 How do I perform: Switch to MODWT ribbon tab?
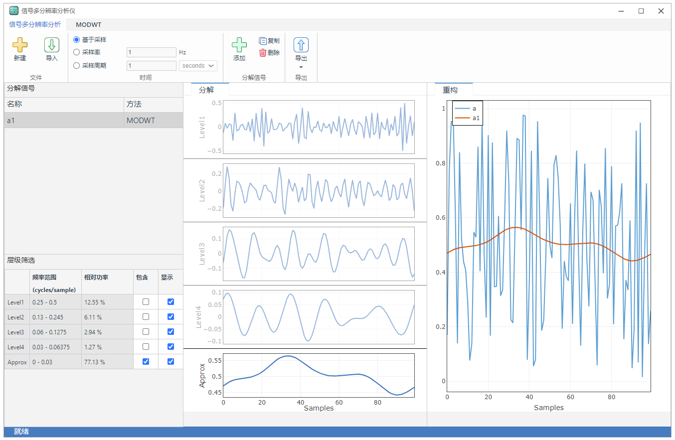pyautogui.click(x=89, y=24)
